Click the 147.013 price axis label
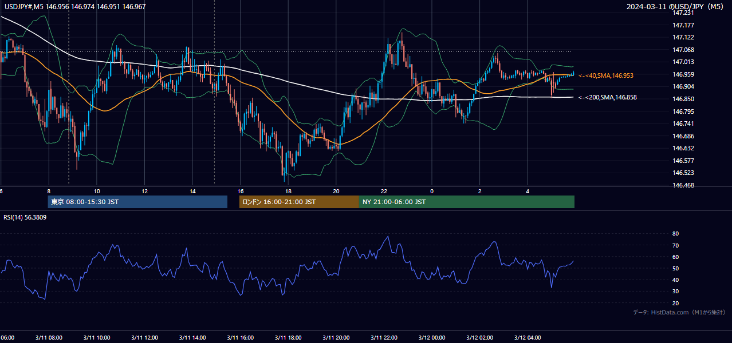 pos(683,62)
